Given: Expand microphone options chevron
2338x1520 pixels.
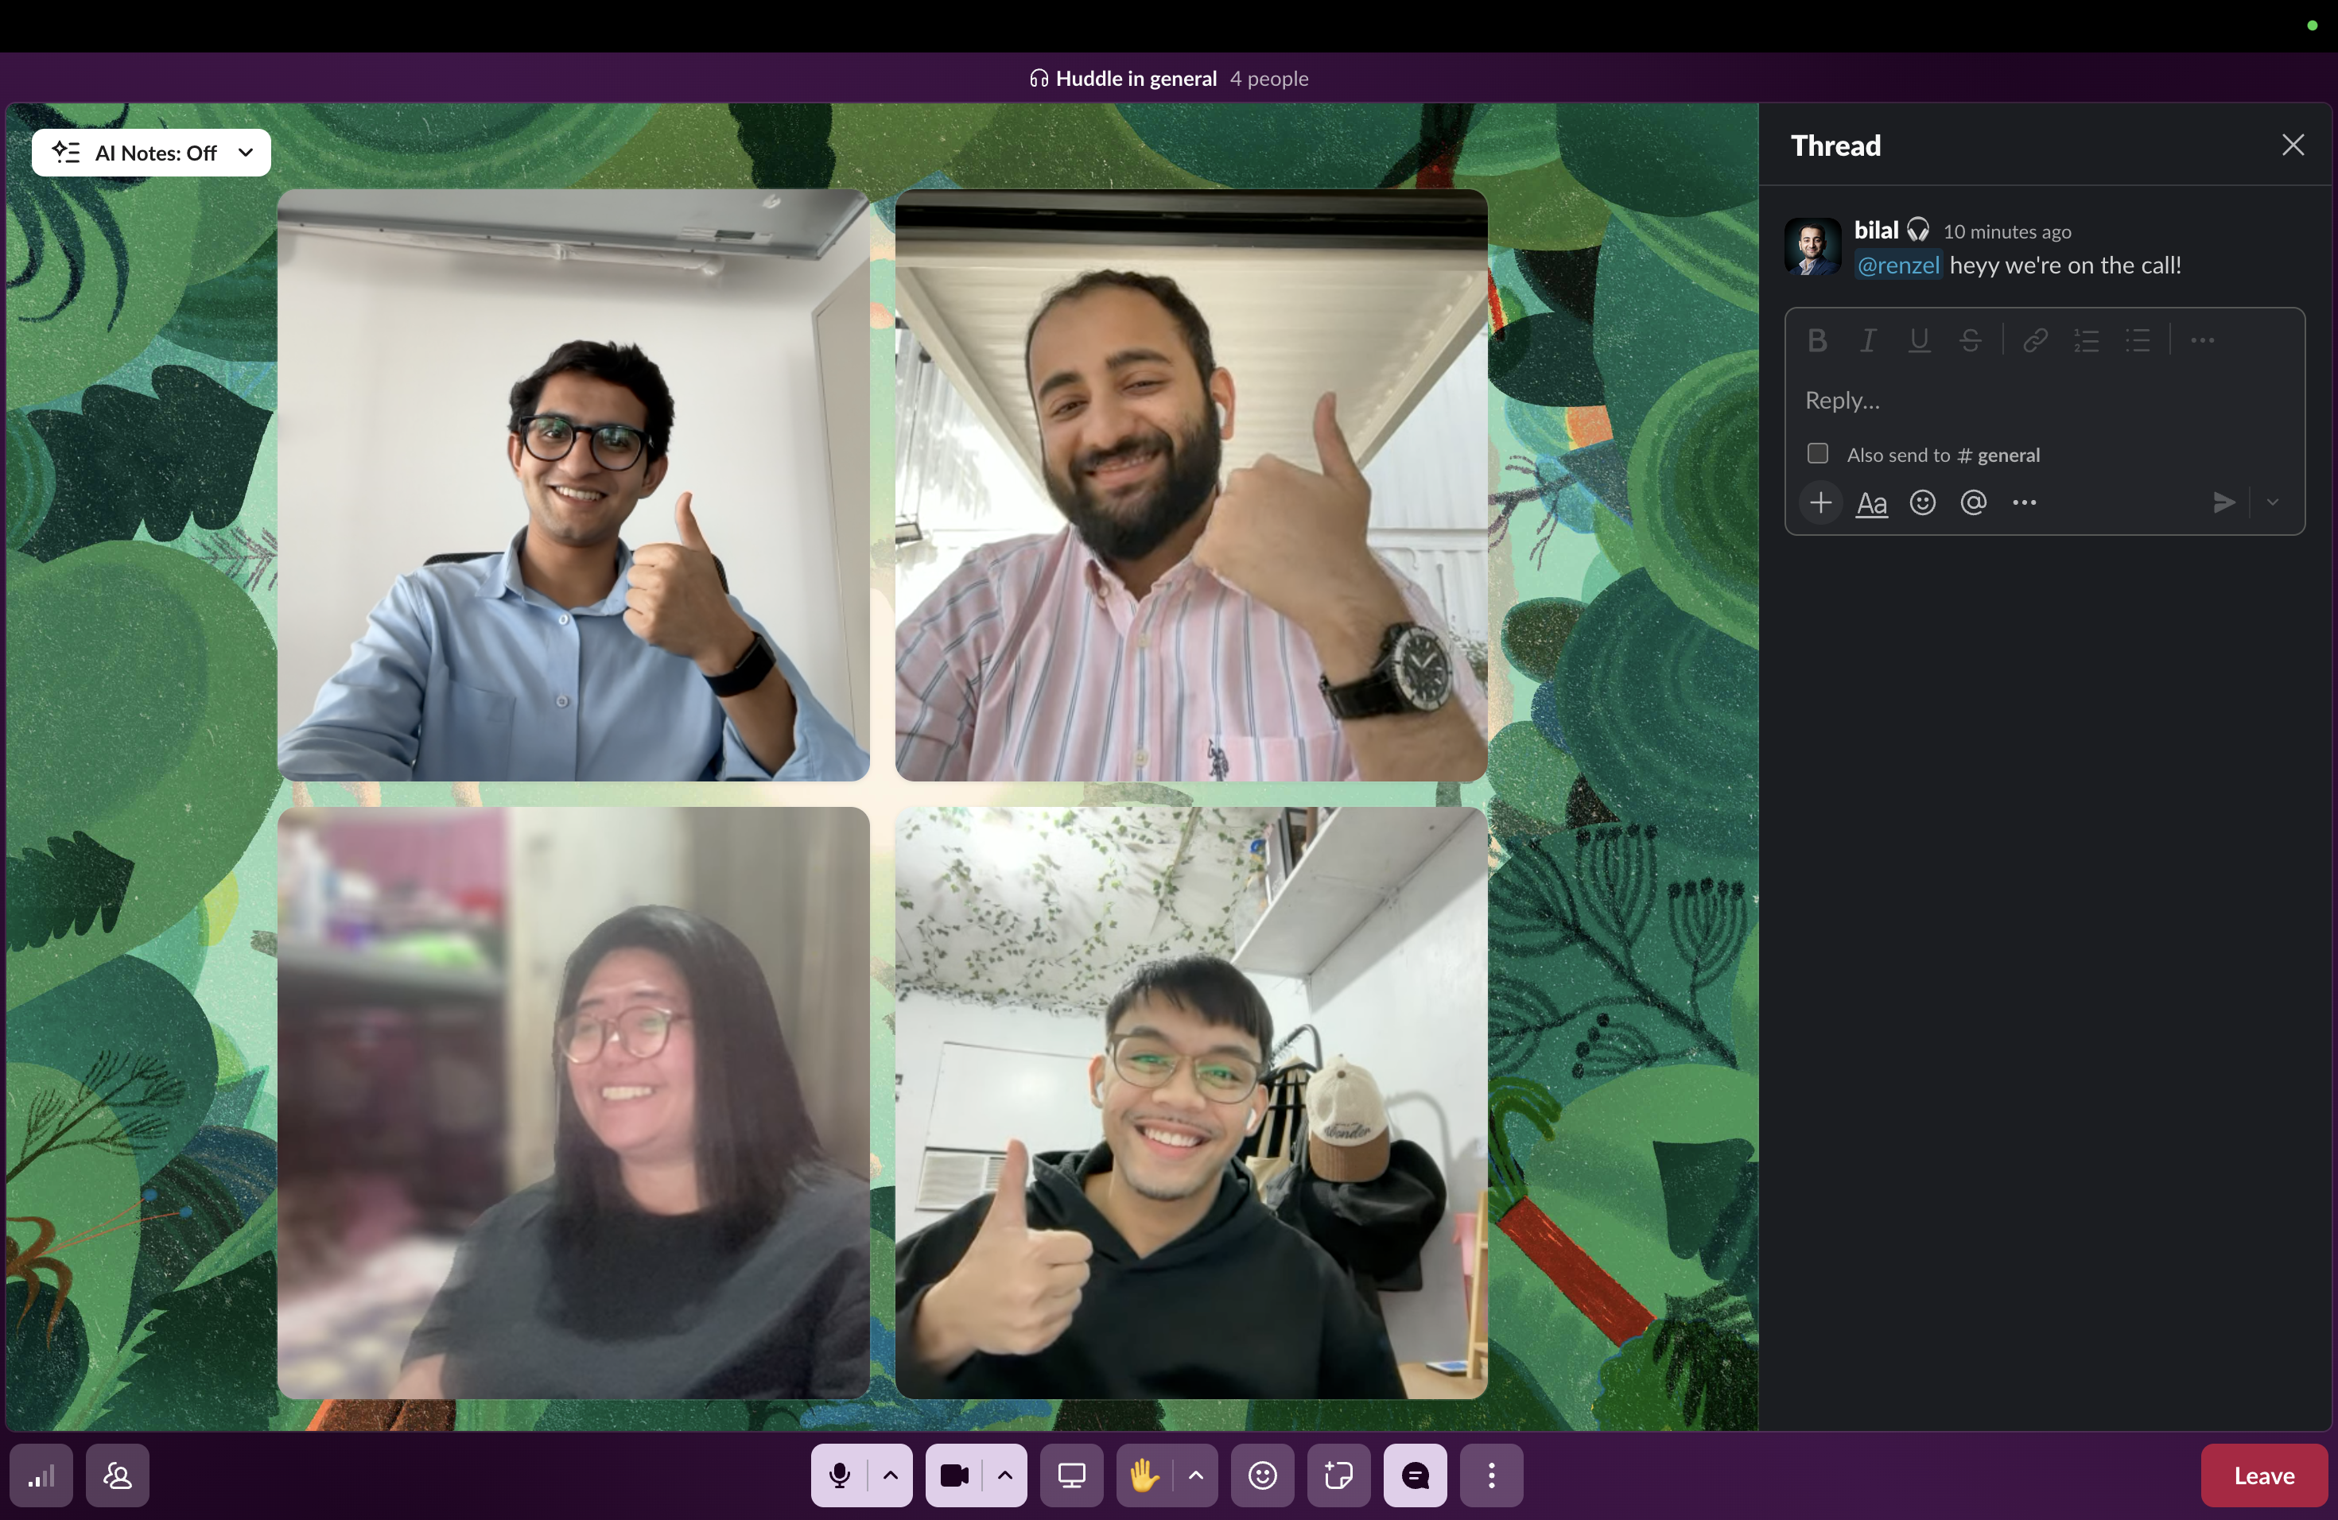Looking at the screenshot, I should (891, 1475).
